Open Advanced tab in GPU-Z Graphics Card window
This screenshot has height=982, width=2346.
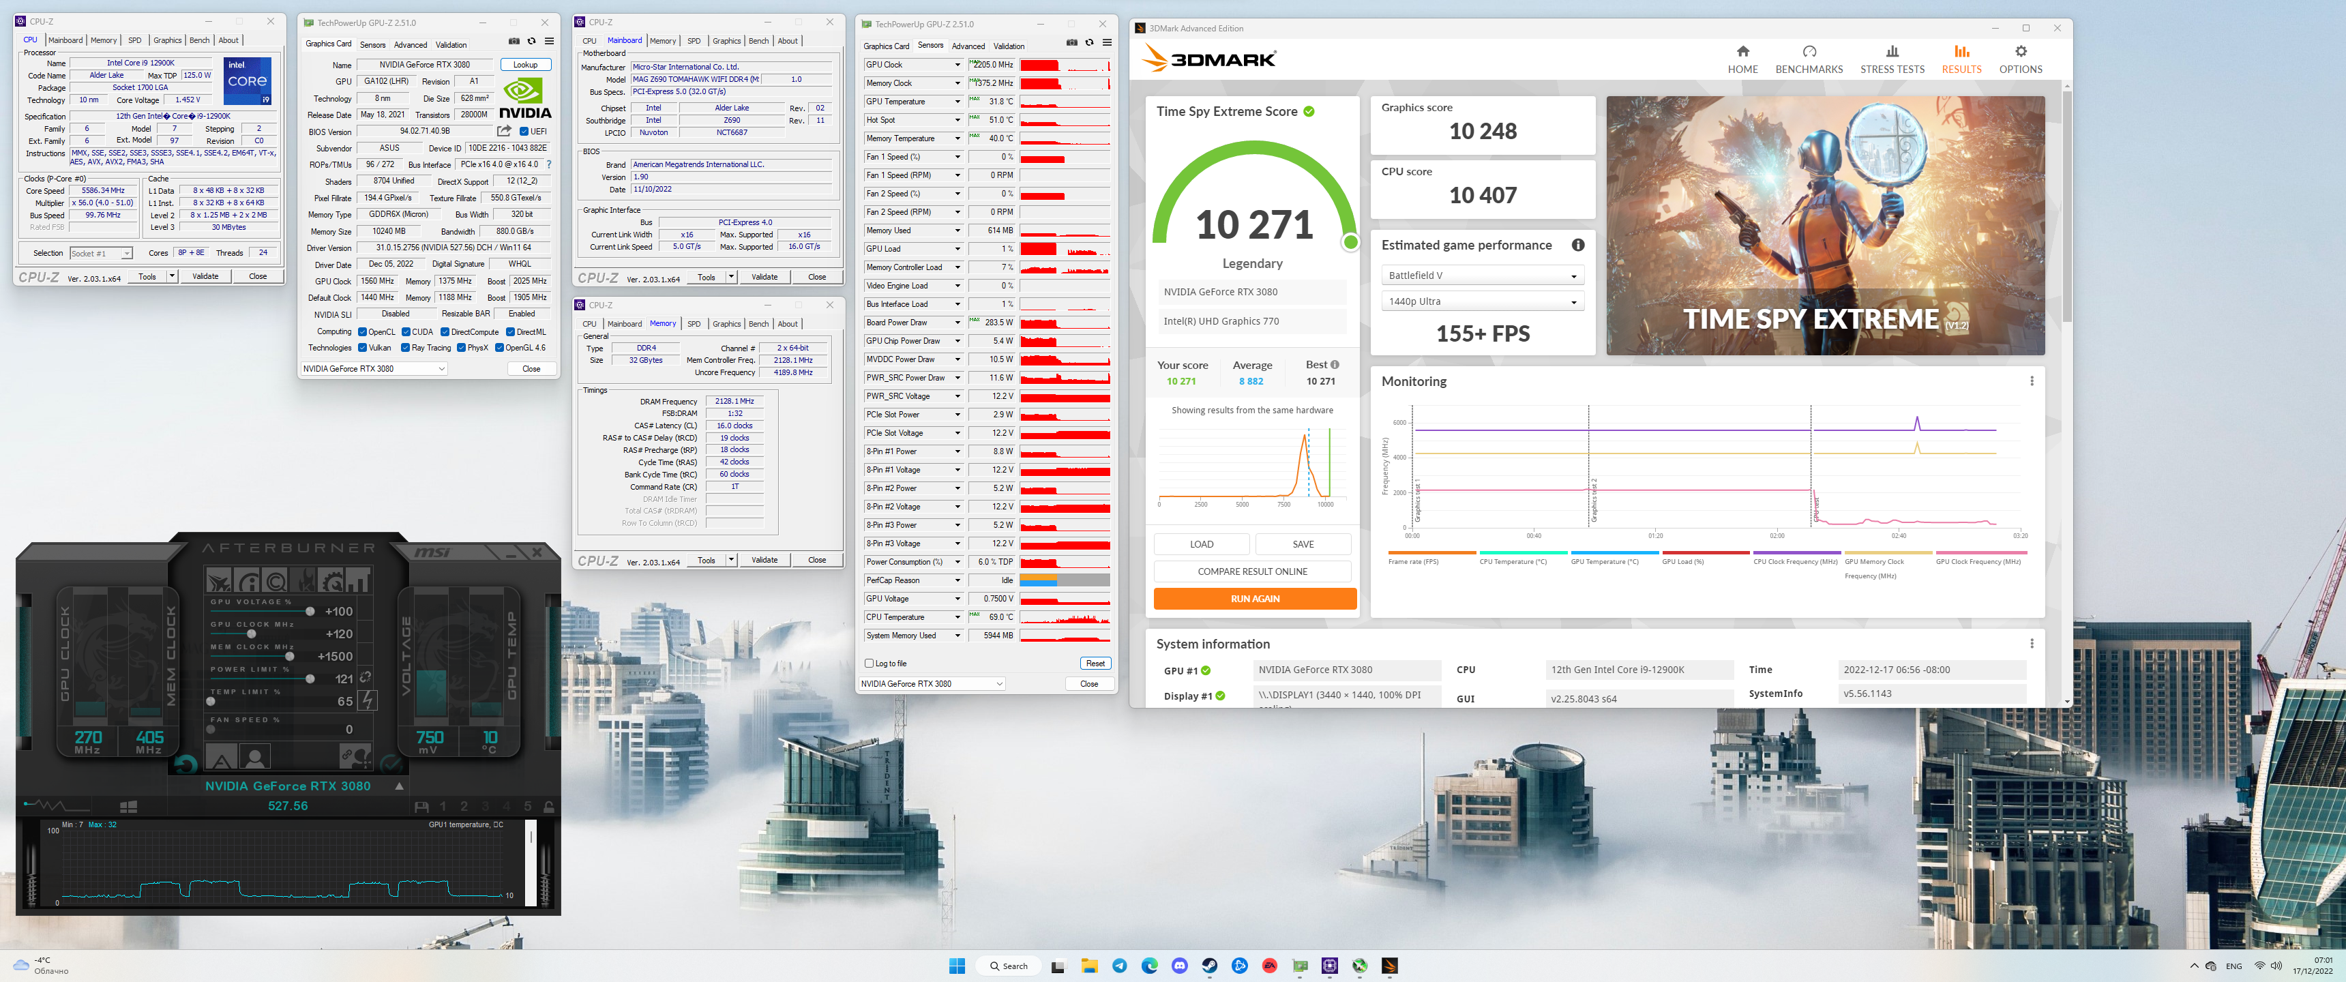410,44
